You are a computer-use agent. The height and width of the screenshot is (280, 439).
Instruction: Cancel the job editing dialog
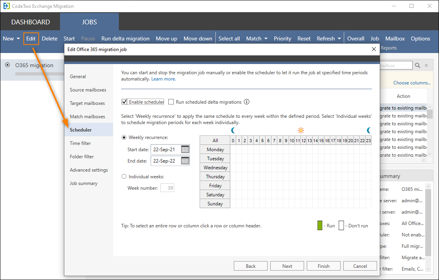coord(360,266)
